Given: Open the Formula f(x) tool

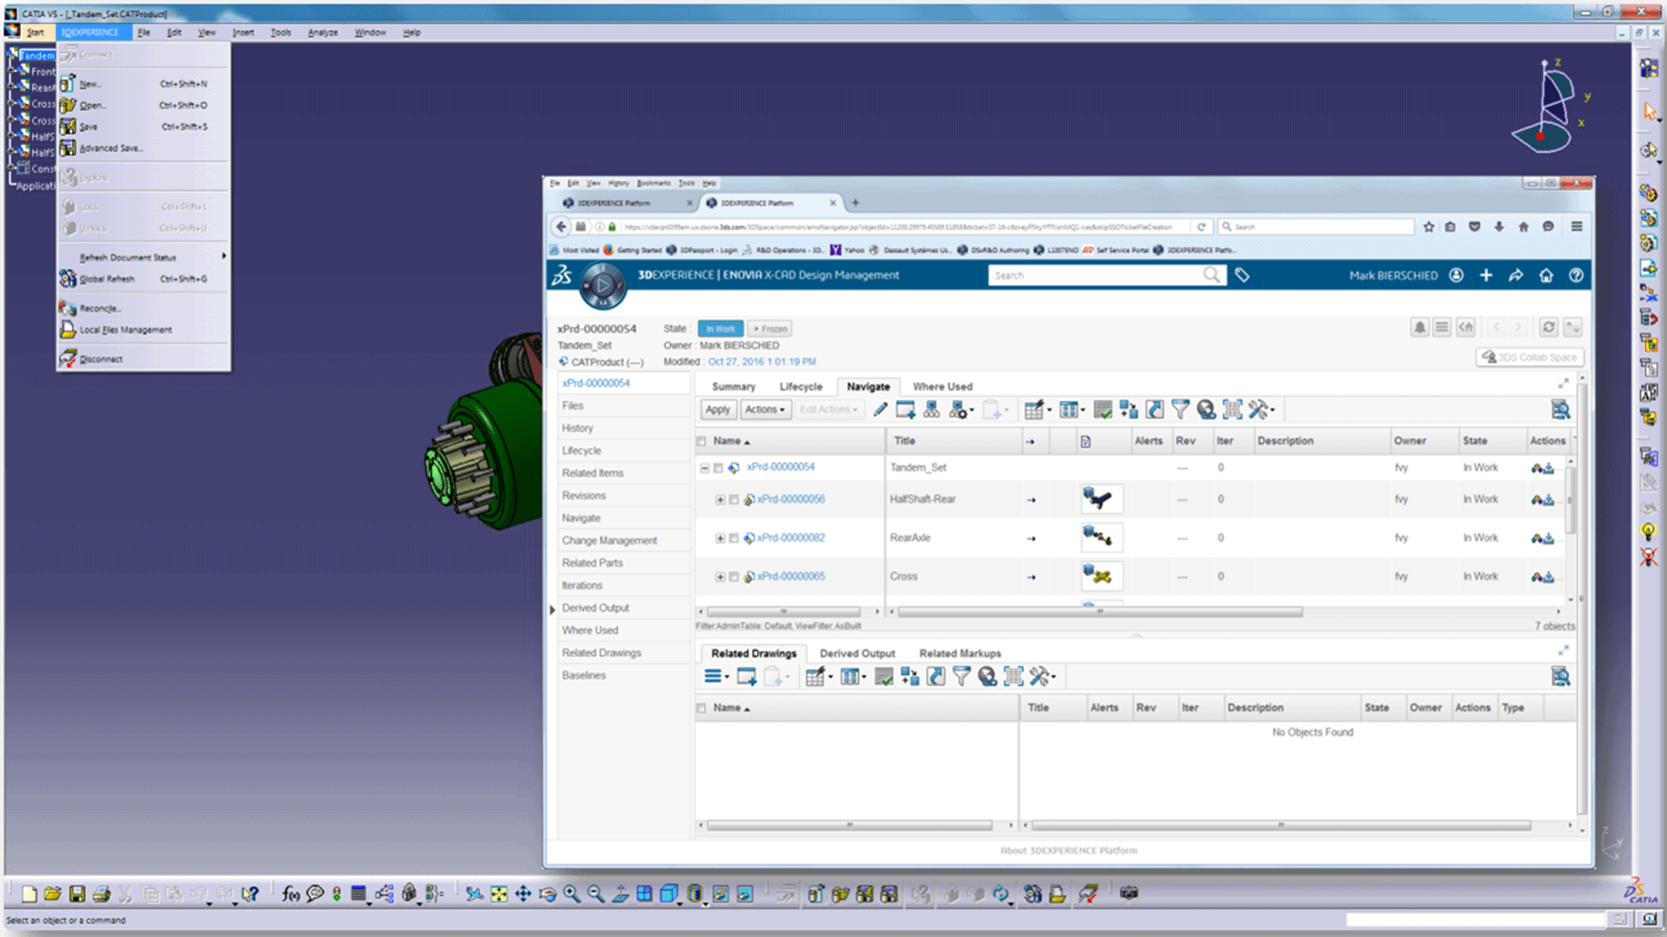Looking at the screenshot, I should pyautogui.click(x=291, y=894).
